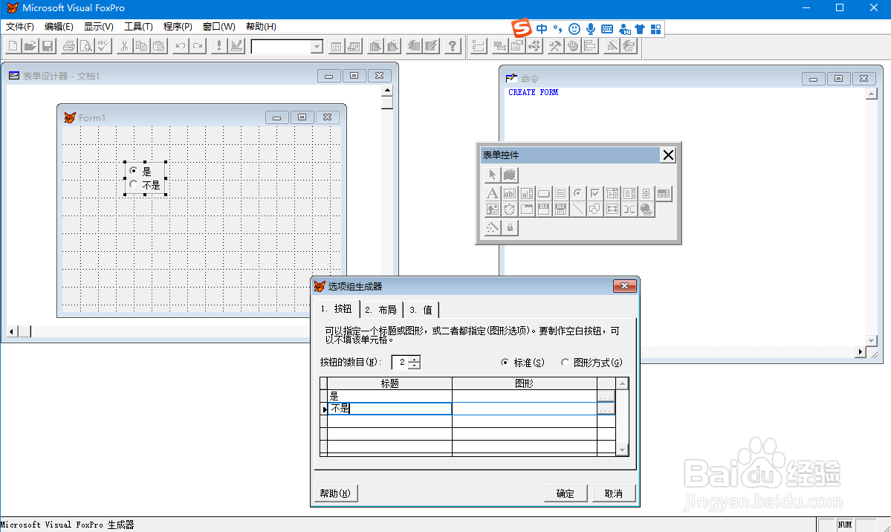
Task: Choose the Combo Box control
Action: pyautogui.click(x=612, y=193)
